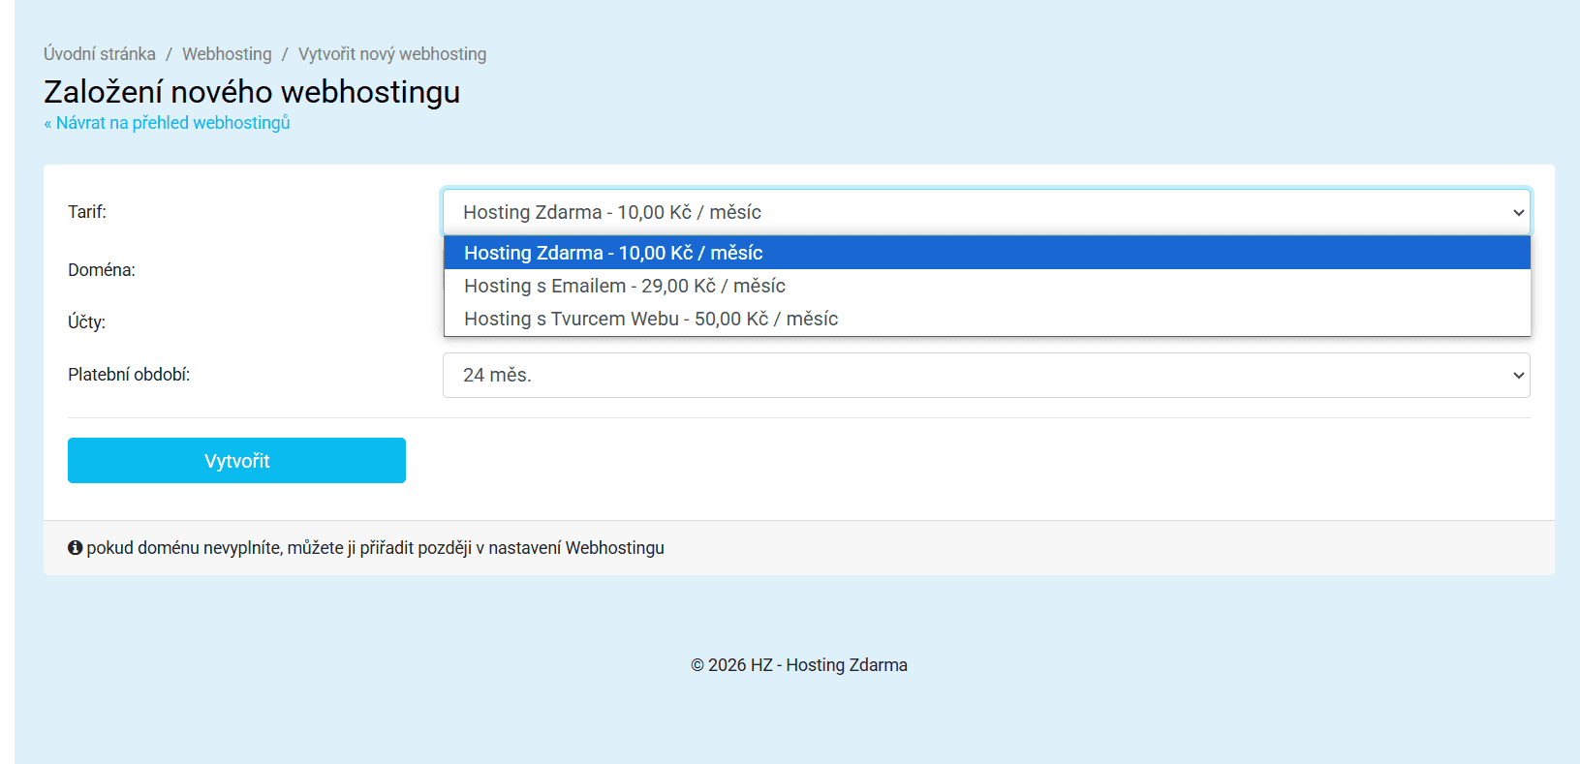Image resolution: width=1580 pixels, height=764 pixels.
Task: Navigate to Webhosting breadcrumb
Action: tap(227, 54)
